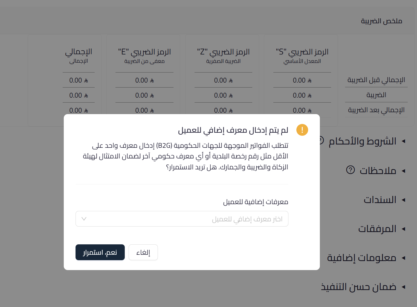Expand the السندات sidebar section

point(404,200)
